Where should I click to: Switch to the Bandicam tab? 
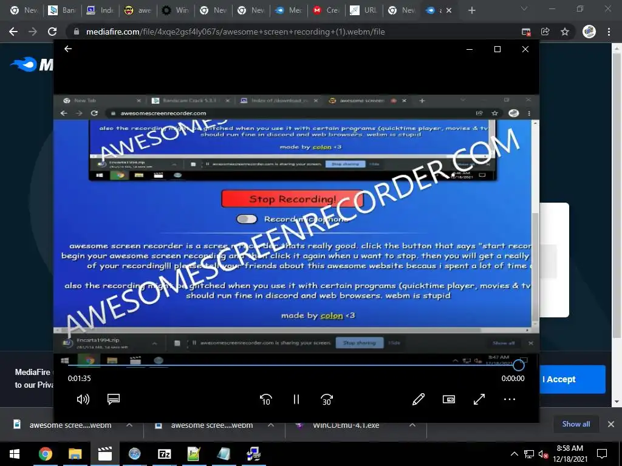[61, 10]
